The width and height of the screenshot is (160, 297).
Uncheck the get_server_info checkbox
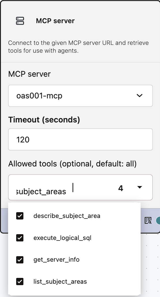click(x=20, y=260)
